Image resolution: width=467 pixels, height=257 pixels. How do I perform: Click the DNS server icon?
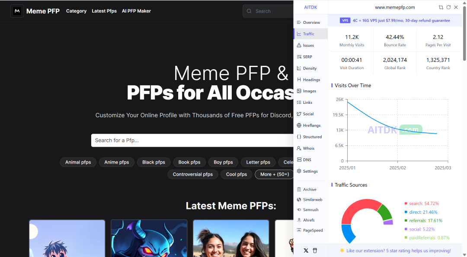tap(299, 160)
